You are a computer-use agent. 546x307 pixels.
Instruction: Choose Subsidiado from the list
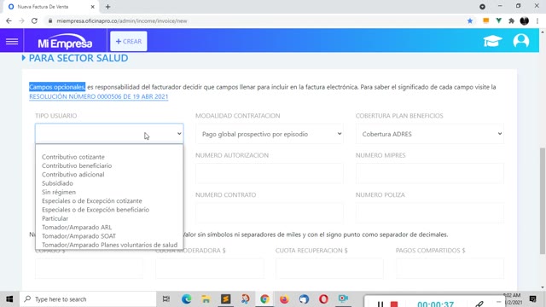click(57, 183)
